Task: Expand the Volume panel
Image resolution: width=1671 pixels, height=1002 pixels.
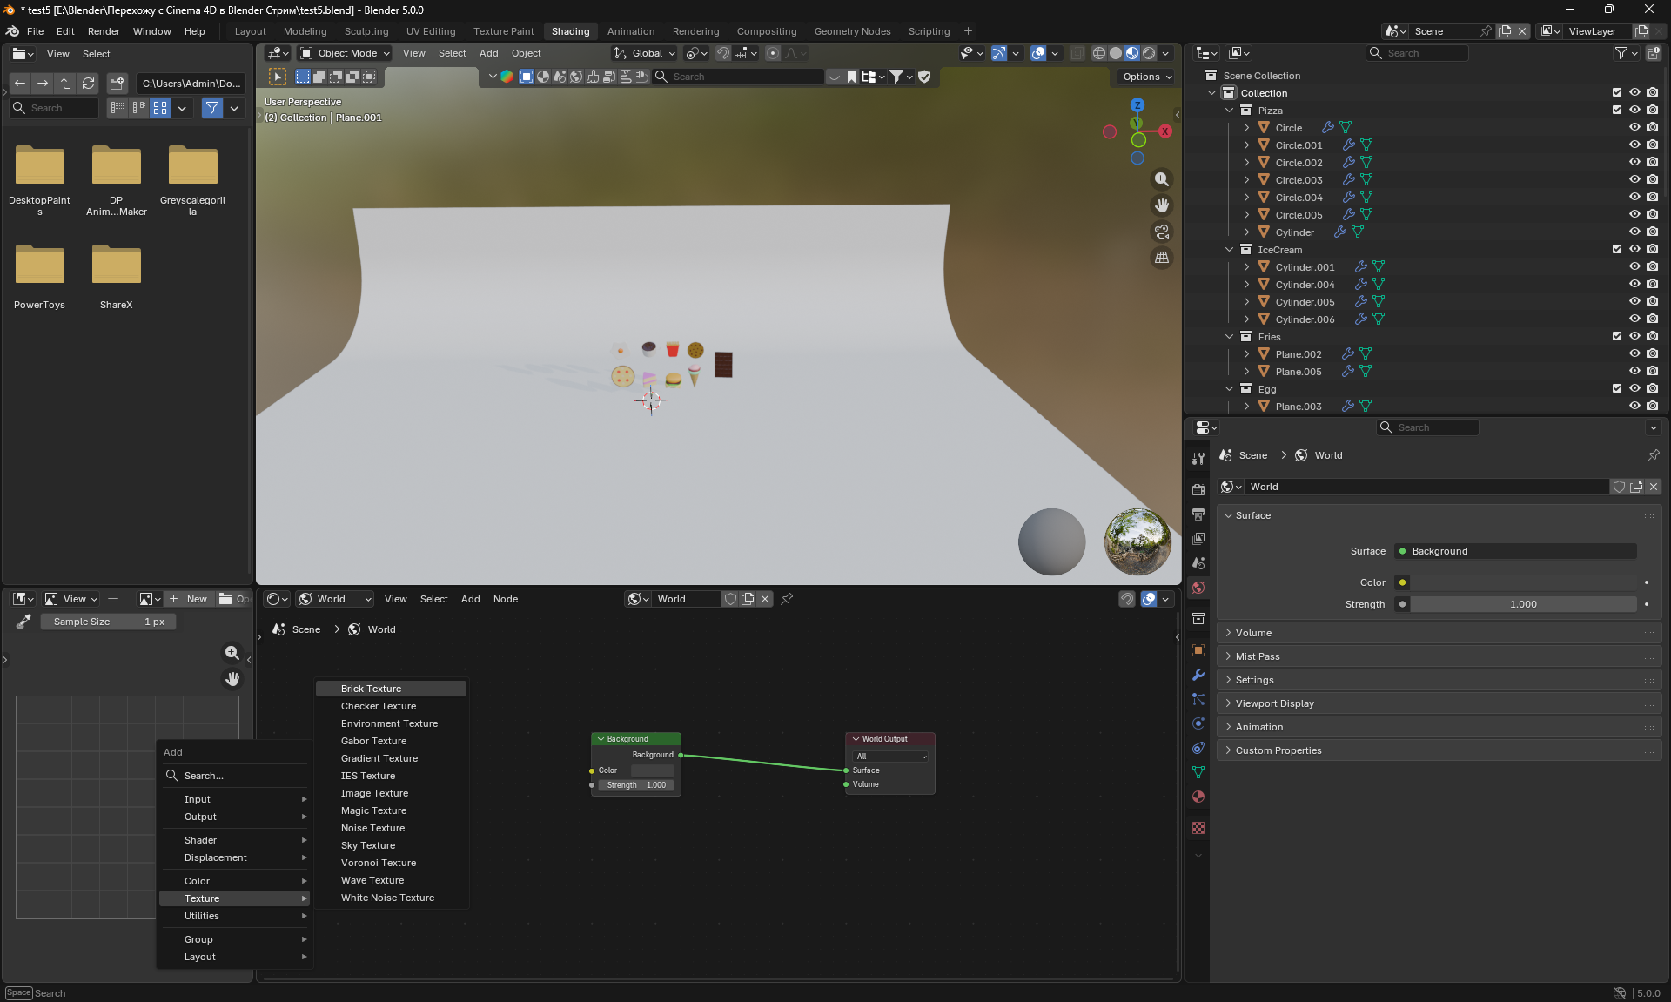Action: point(1253,633)
